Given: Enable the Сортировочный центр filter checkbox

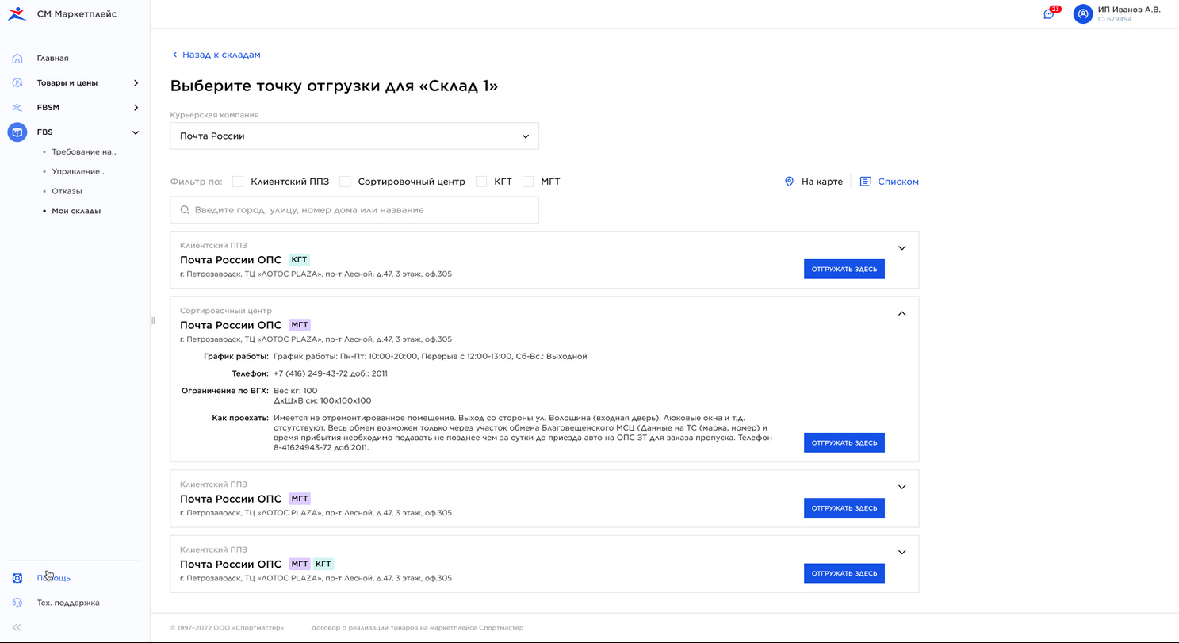Looking at the screenshot, I should (x=345, y=182).
